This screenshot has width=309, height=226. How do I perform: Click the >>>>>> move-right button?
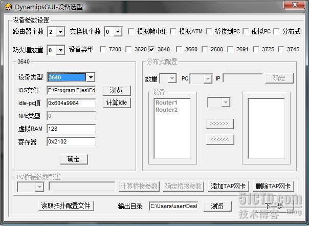pyautogui.click(x=219, y=124)
